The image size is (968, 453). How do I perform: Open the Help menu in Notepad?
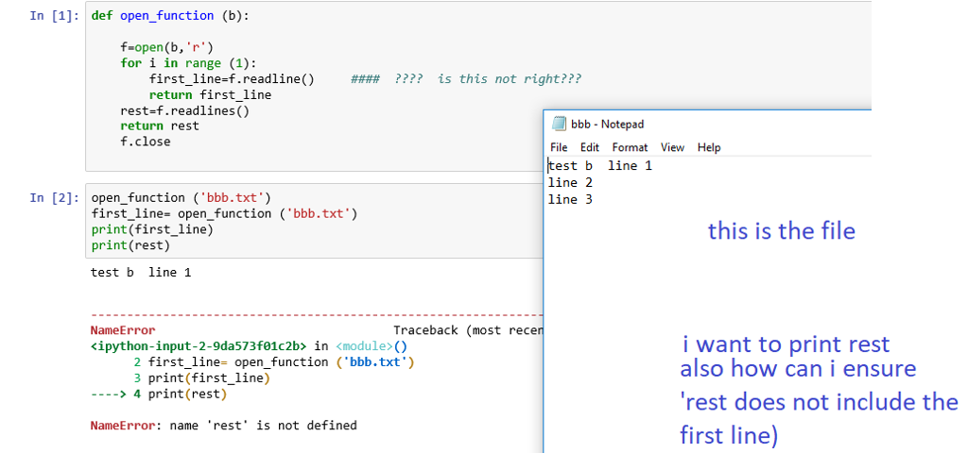pyautogui.click(x=709, y=147)
